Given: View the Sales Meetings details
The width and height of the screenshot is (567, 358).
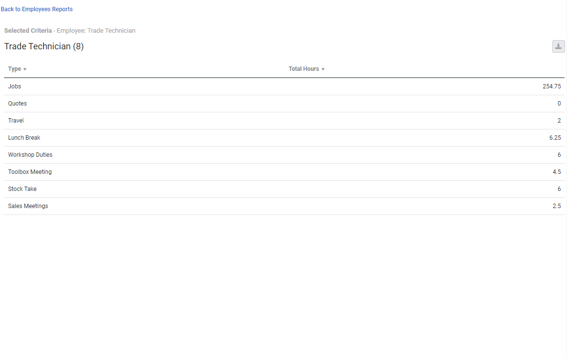Looking at the screenshot, I should [x=28, y=206].
